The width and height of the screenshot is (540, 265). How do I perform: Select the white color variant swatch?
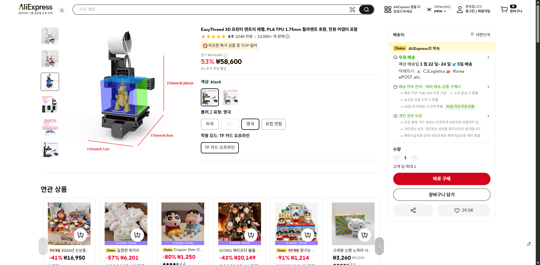coord(230,97)
